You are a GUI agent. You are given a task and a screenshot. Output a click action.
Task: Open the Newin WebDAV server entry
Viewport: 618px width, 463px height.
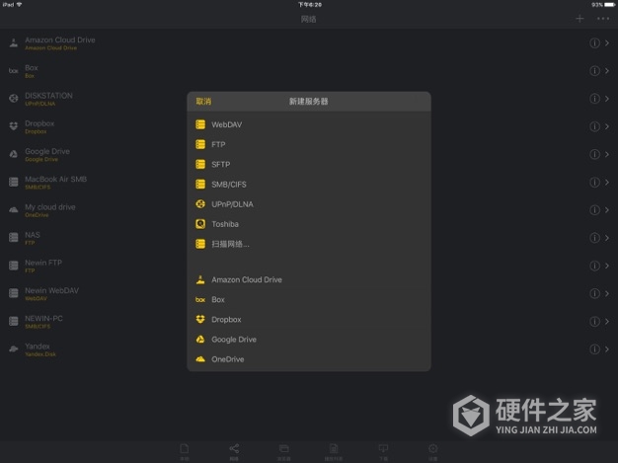pos(309,293)
